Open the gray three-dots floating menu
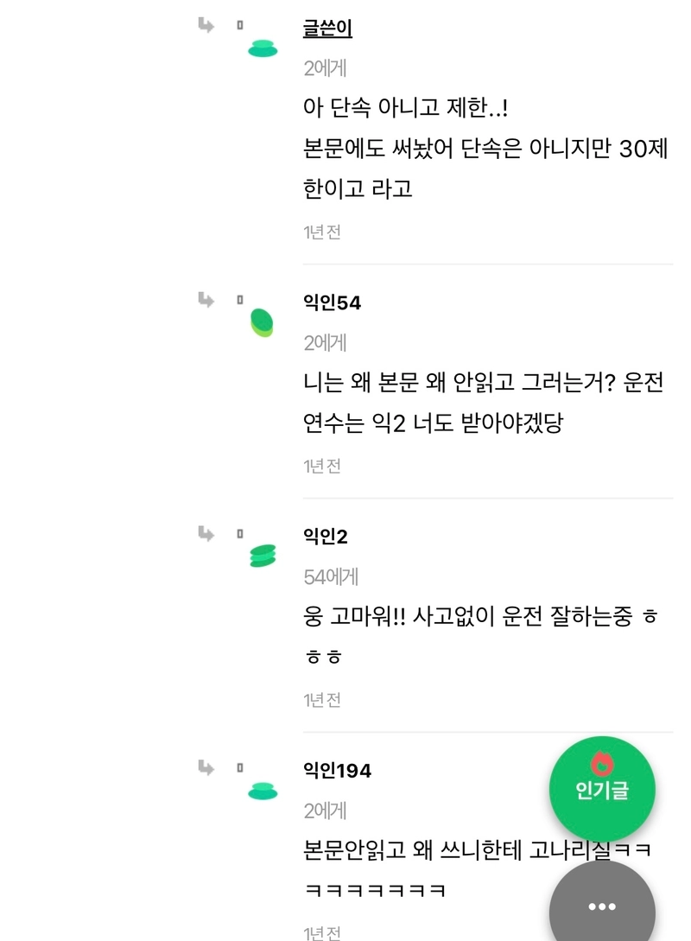Screen dimensions: 691x941 pyautogui.click(x=602, y=902)
